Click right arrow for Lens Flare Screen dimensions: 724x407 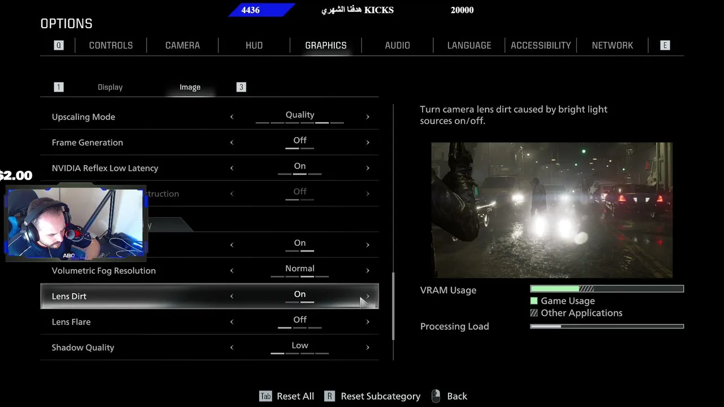(368, 322)
